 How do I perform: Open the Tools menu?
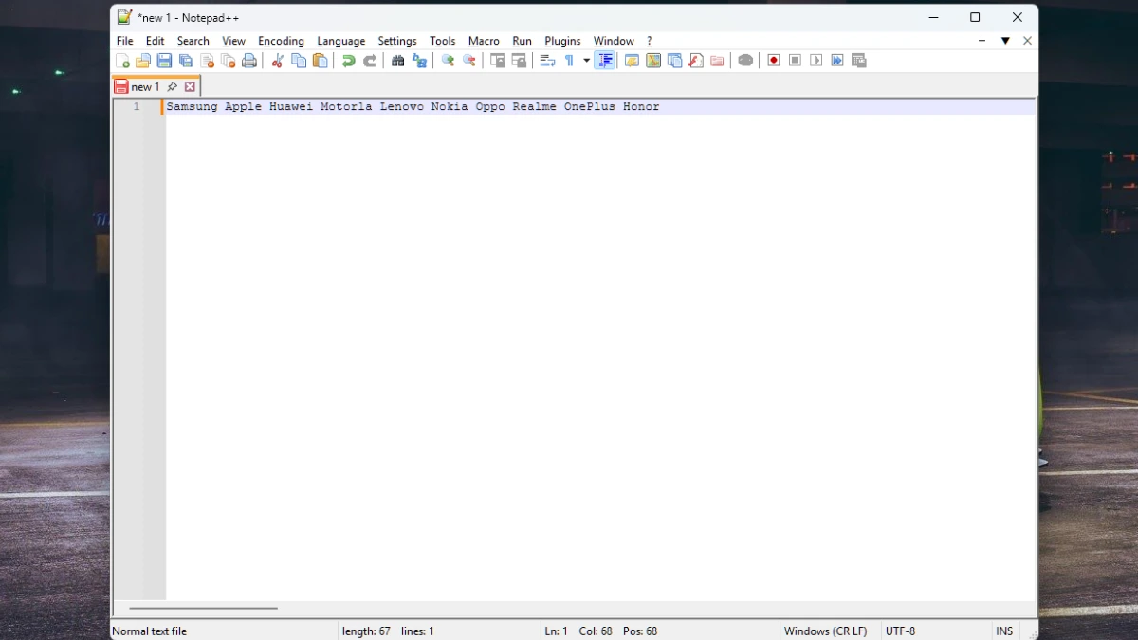click(442, 41)
